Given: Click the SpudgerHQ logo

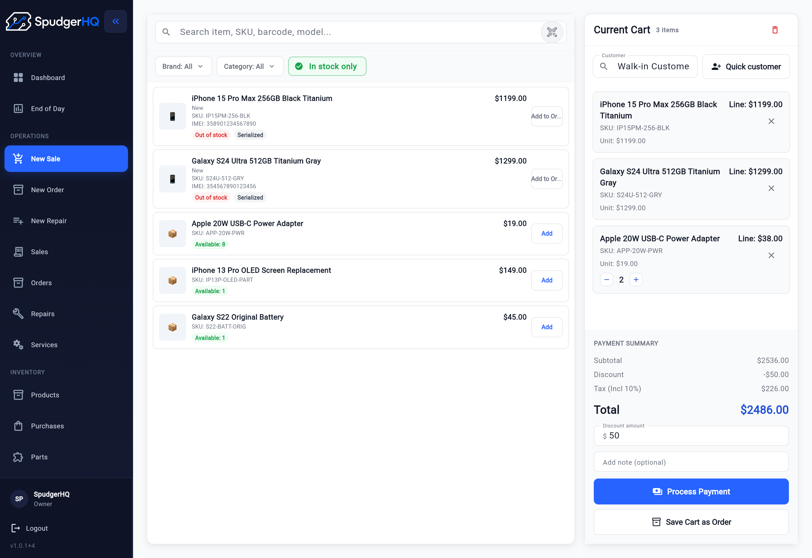Looking at the screenshot, I should point(52,21).
